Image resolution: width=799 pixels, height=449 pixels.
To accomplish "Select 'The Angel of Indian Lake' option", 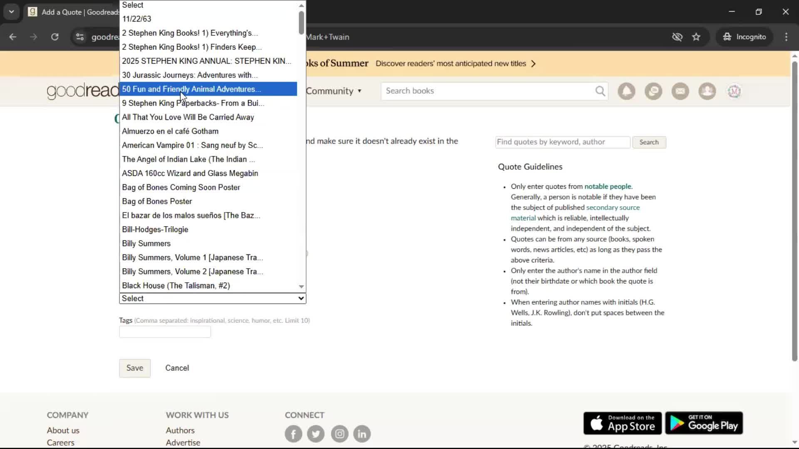I will pyautogui.click(x=208, y=159).
